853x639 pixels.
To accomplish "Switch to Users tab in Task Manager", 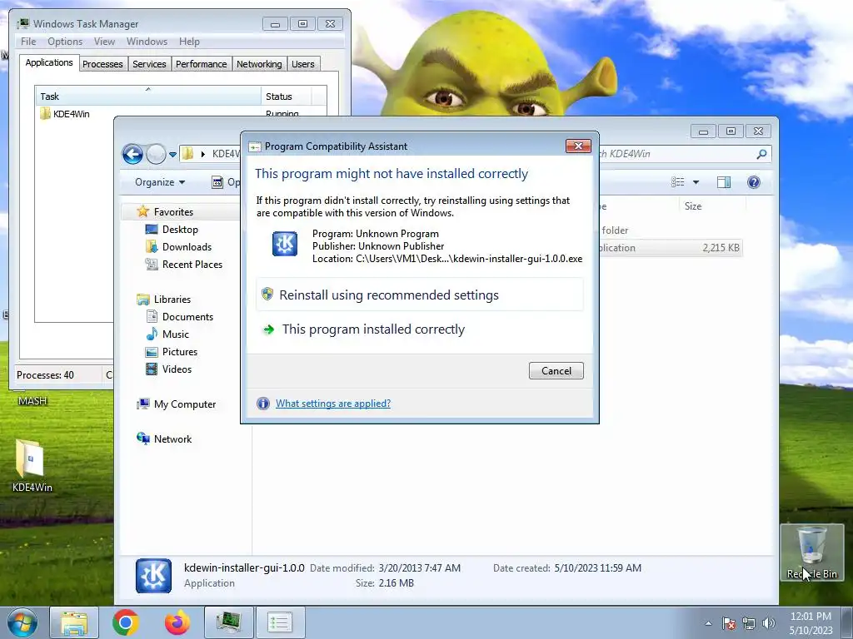I will (302, 64).
